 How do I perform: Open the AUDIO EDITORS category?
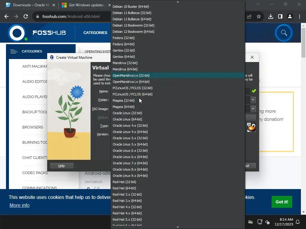coord(35,82)
